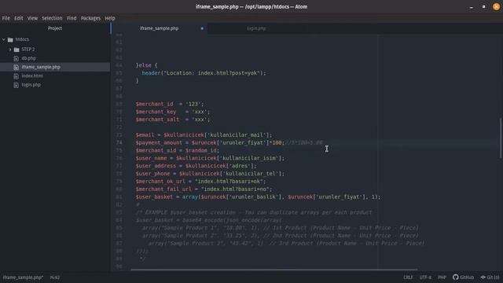Image resolution: width=503 pixels, height=283 pixels.
Task: Click the CRLF line ending indicator
Action: tap(408, 277)
